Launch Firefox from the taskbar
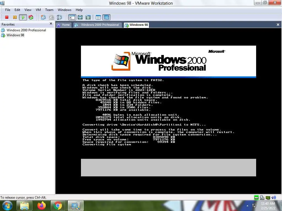Viewport: 282px width, 211px height. pos(41,206)
